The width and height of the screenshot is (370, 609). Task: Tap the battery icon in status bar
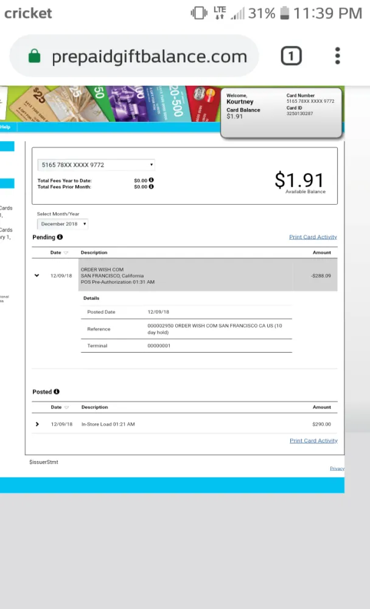285,13
